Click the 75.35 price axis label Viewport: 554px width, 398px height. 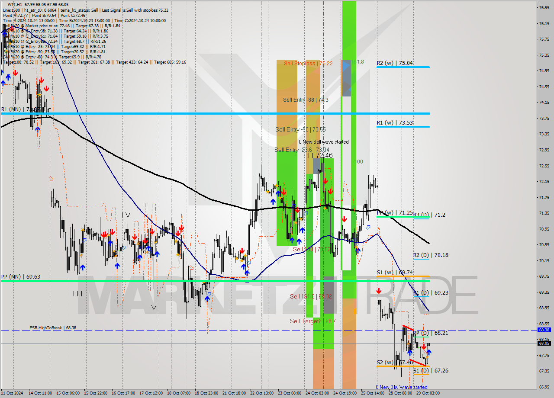coord(544,55)
